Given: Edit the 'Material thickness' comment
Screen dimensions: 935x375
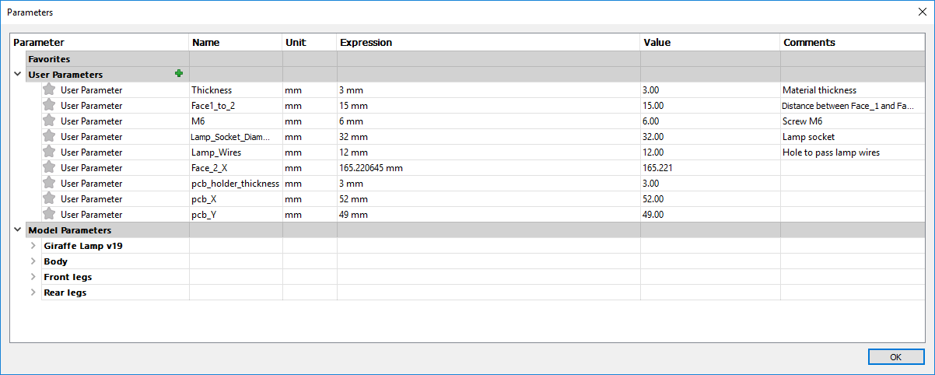Looking at the screenshot, I should click(x=852, y=90).
